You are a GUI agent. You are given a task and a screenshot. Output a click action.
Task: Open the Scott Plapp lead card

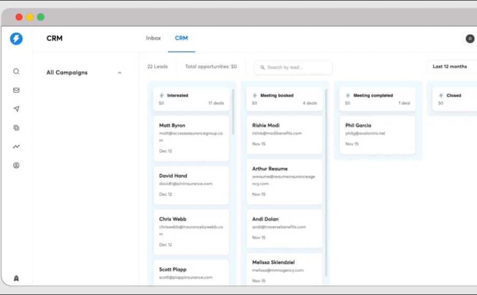(191, 273)
